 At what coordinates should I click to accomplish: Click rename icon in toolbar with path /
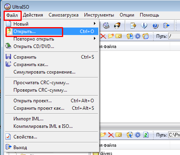[x=119, y=36]
